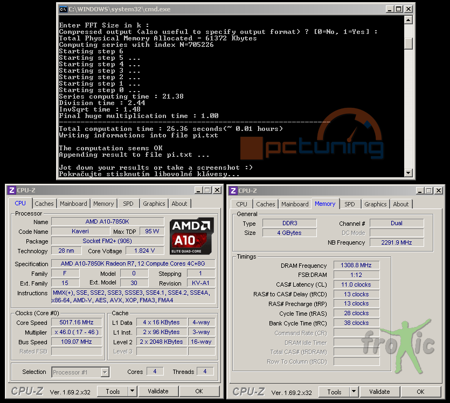Viewport: 450px width, 403px height.
Task: Open SPD tab in right CPU-Z window
Action: tap(350, 204)
